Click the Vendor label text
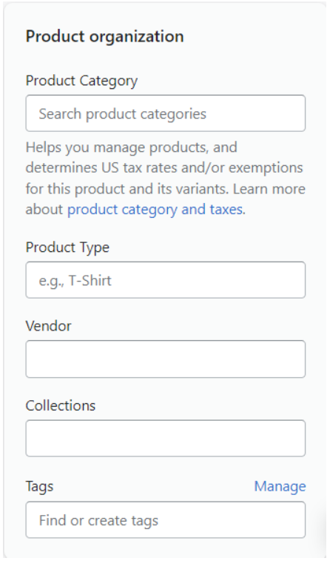 [48, 325]
